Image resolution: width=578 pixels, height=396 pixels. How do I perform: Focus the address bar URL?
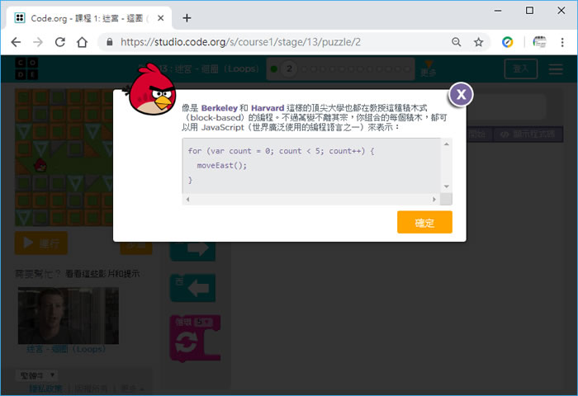(x=241, y=42)
